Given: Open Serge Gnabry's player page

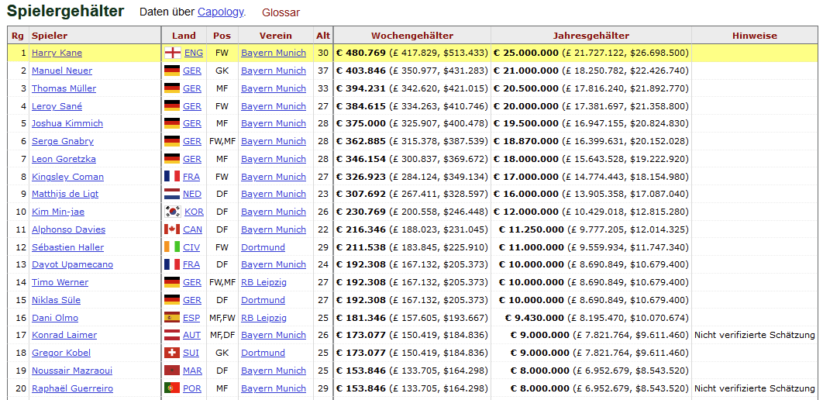Looking at the screenshot, I should pos(63,141).
